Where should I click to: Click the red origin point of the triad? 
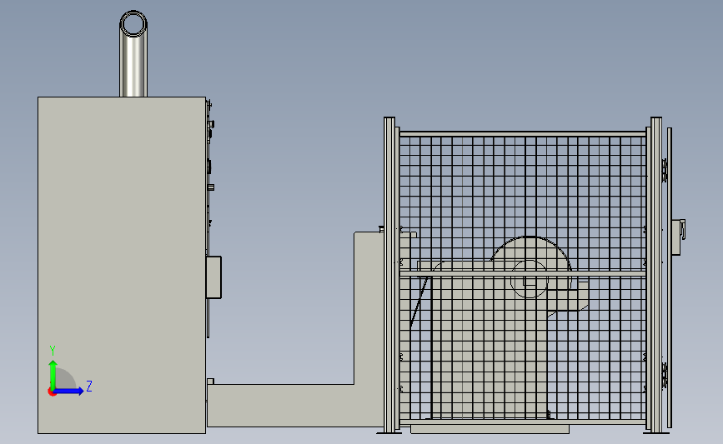pyautogui.click(x=52, y=392)
